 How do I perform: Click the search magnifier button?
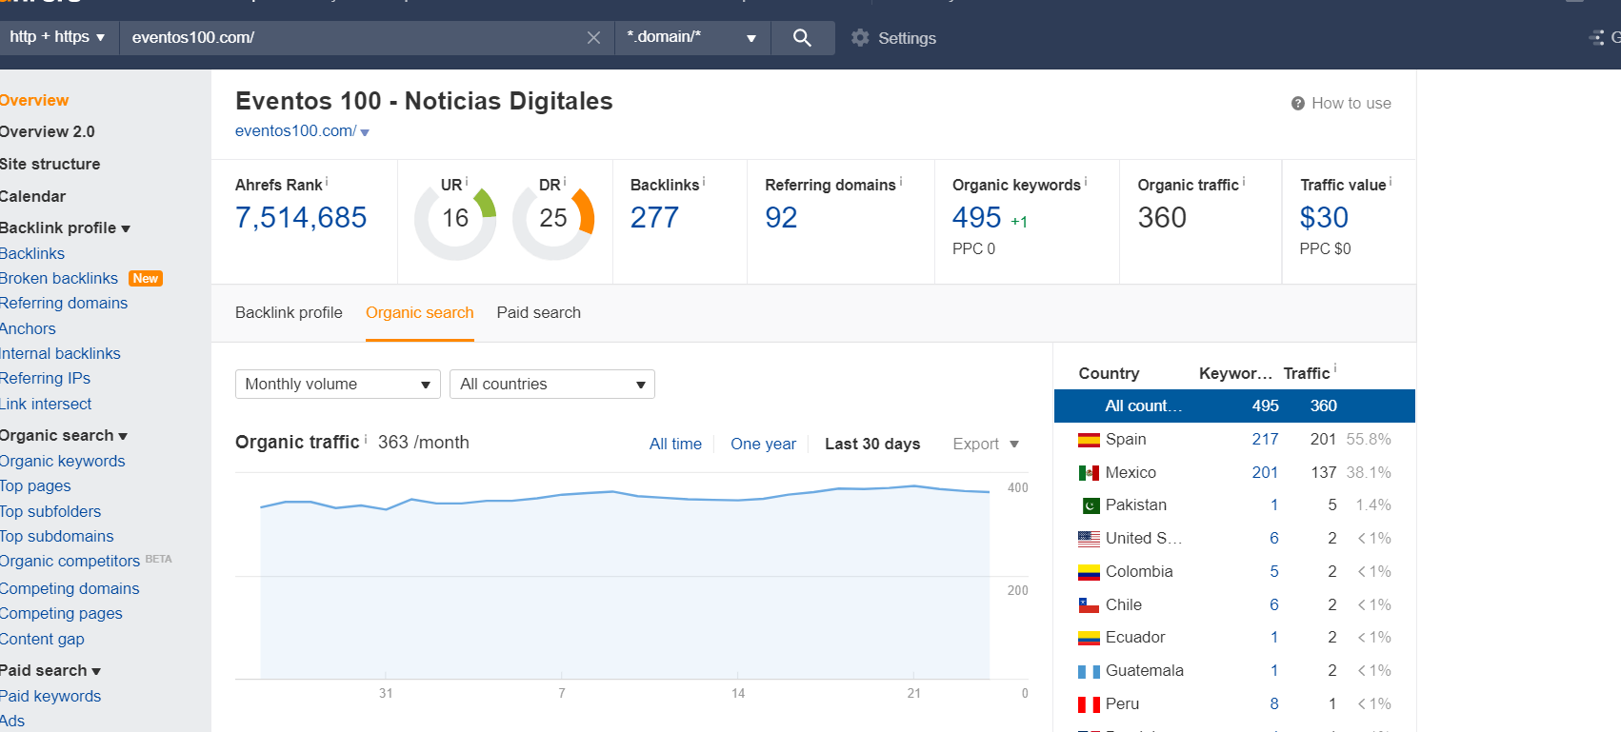(x=802, y=38)
